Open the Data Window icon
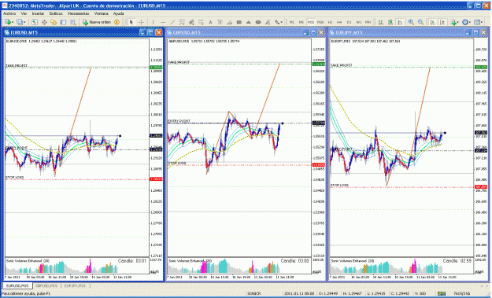This screenshot has width=492, height=298. (x=44, y=22)
